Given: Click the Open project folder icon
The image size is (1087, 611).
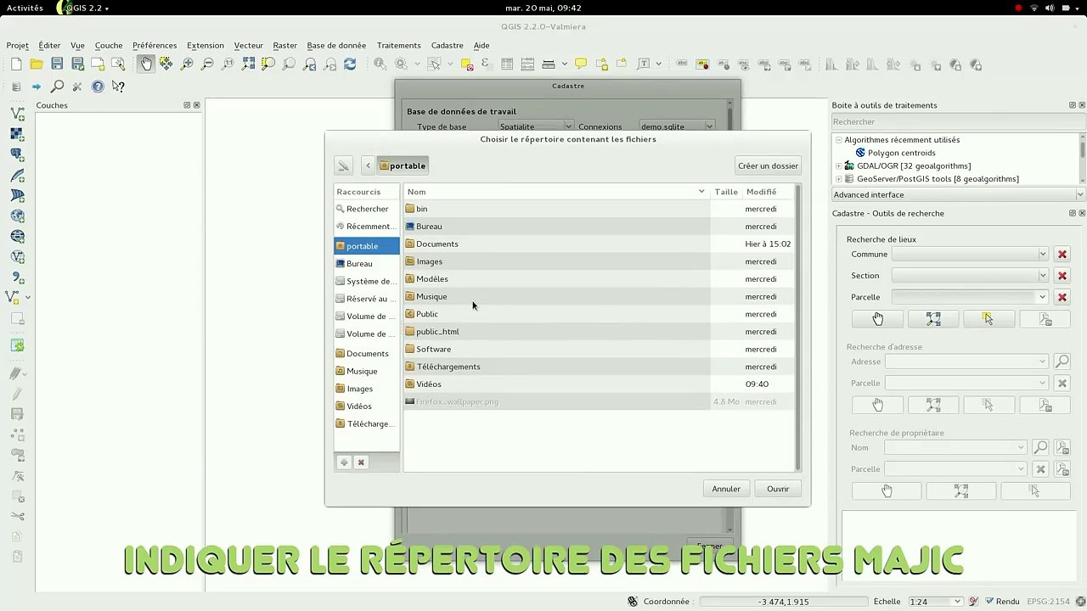Looking at the screenshot, I should (x=37, y=64).
